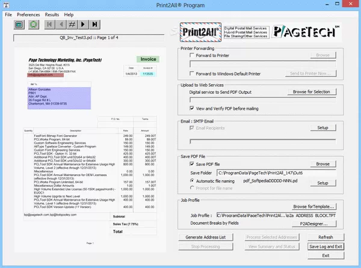Click 'Document Breaks by Fields' label

coord(214,223)
